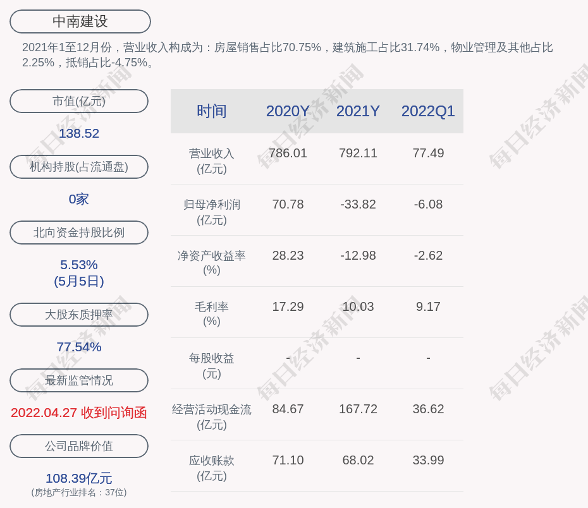Click the (5月5日) date text

[x=79, y=281]
